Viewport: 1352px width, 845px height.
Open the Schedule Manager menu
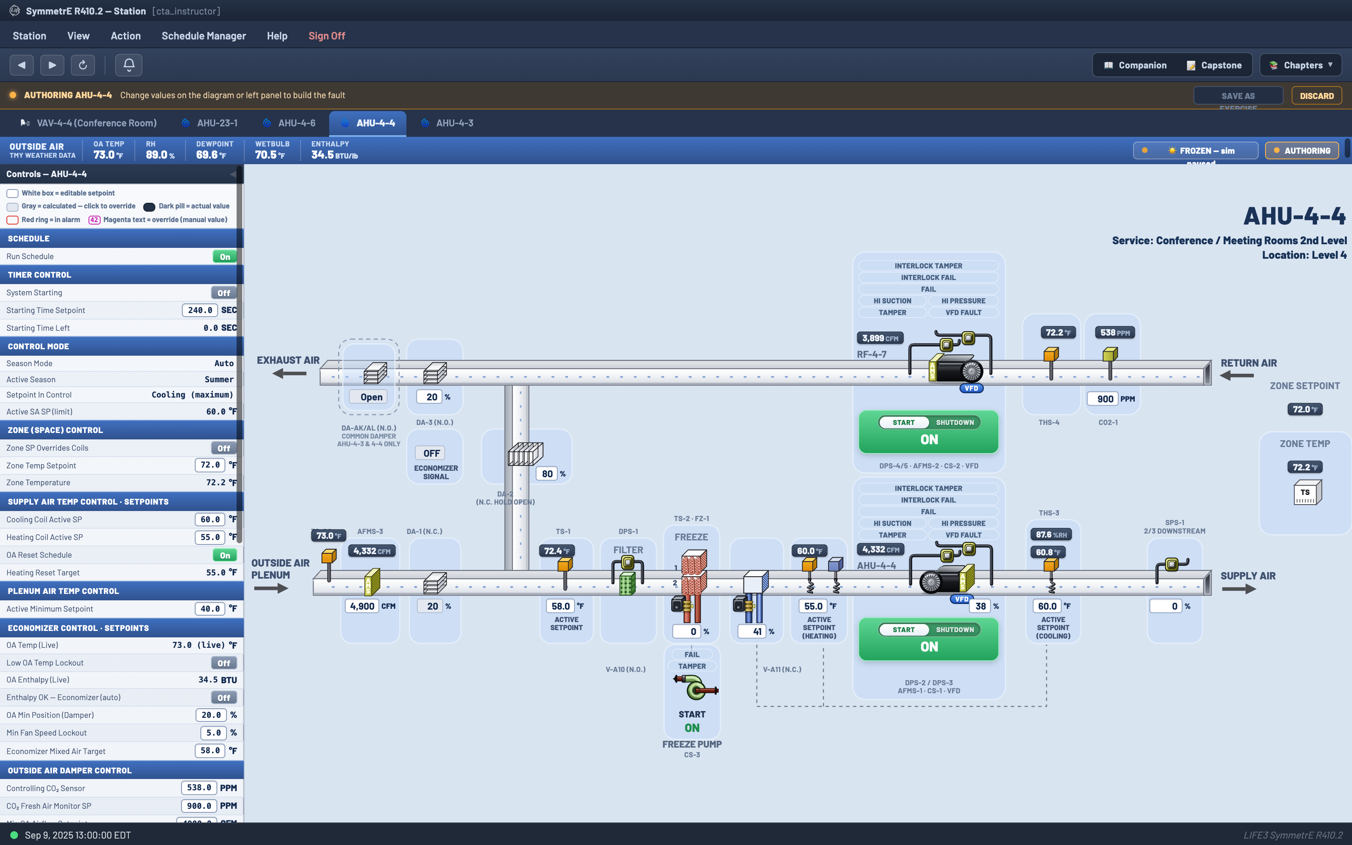(x=203, y=36)
